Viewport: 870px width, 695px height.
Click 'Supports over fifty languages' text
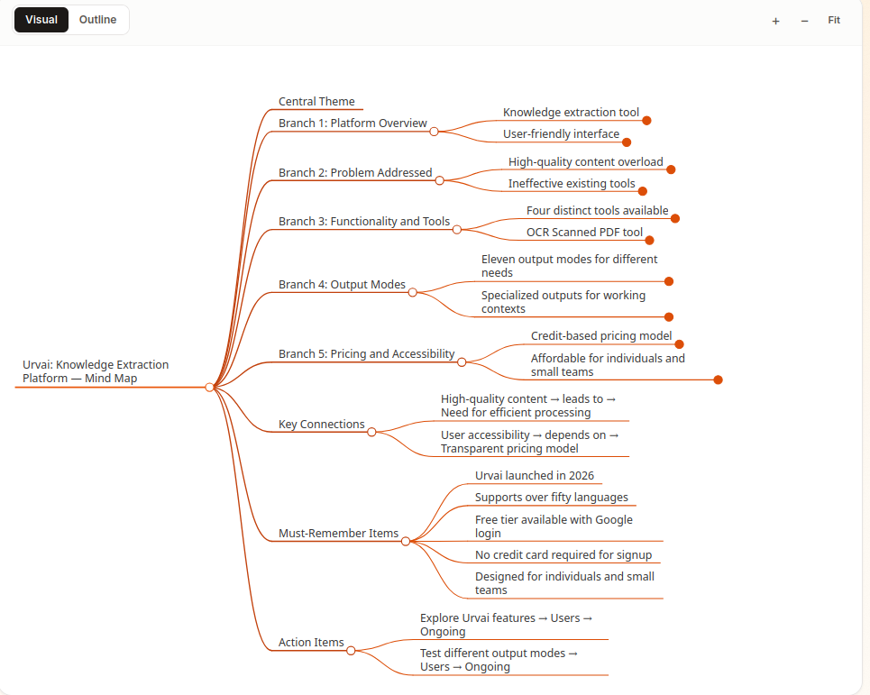(x=551, y=498)
